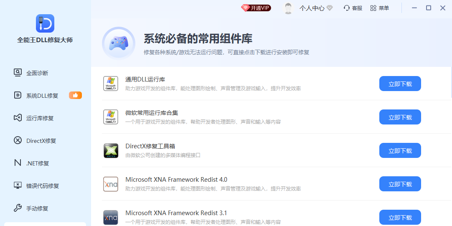
Task: Click the 手动修复 wrench icon
Action: (18, 208)
